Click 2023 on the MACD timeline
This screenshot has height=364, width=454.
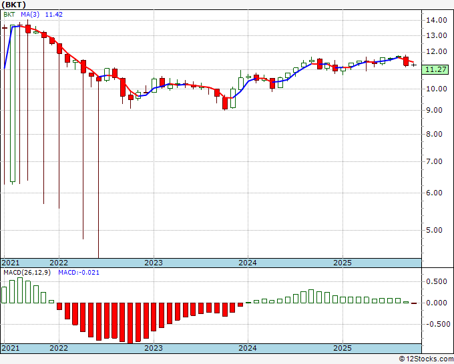pos(154,348)
